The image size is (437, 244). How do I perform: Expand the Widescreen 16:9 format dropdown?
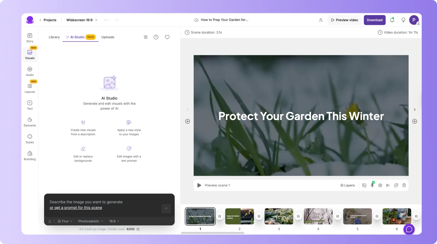(x=82, y=20)
